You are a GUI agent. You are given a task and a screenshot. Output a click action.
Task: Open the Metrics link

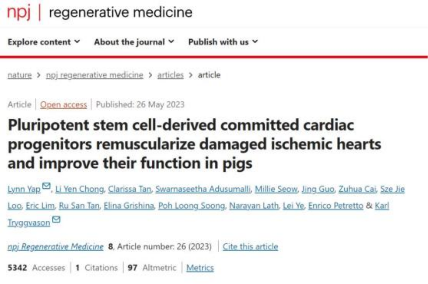coord(200,268)
